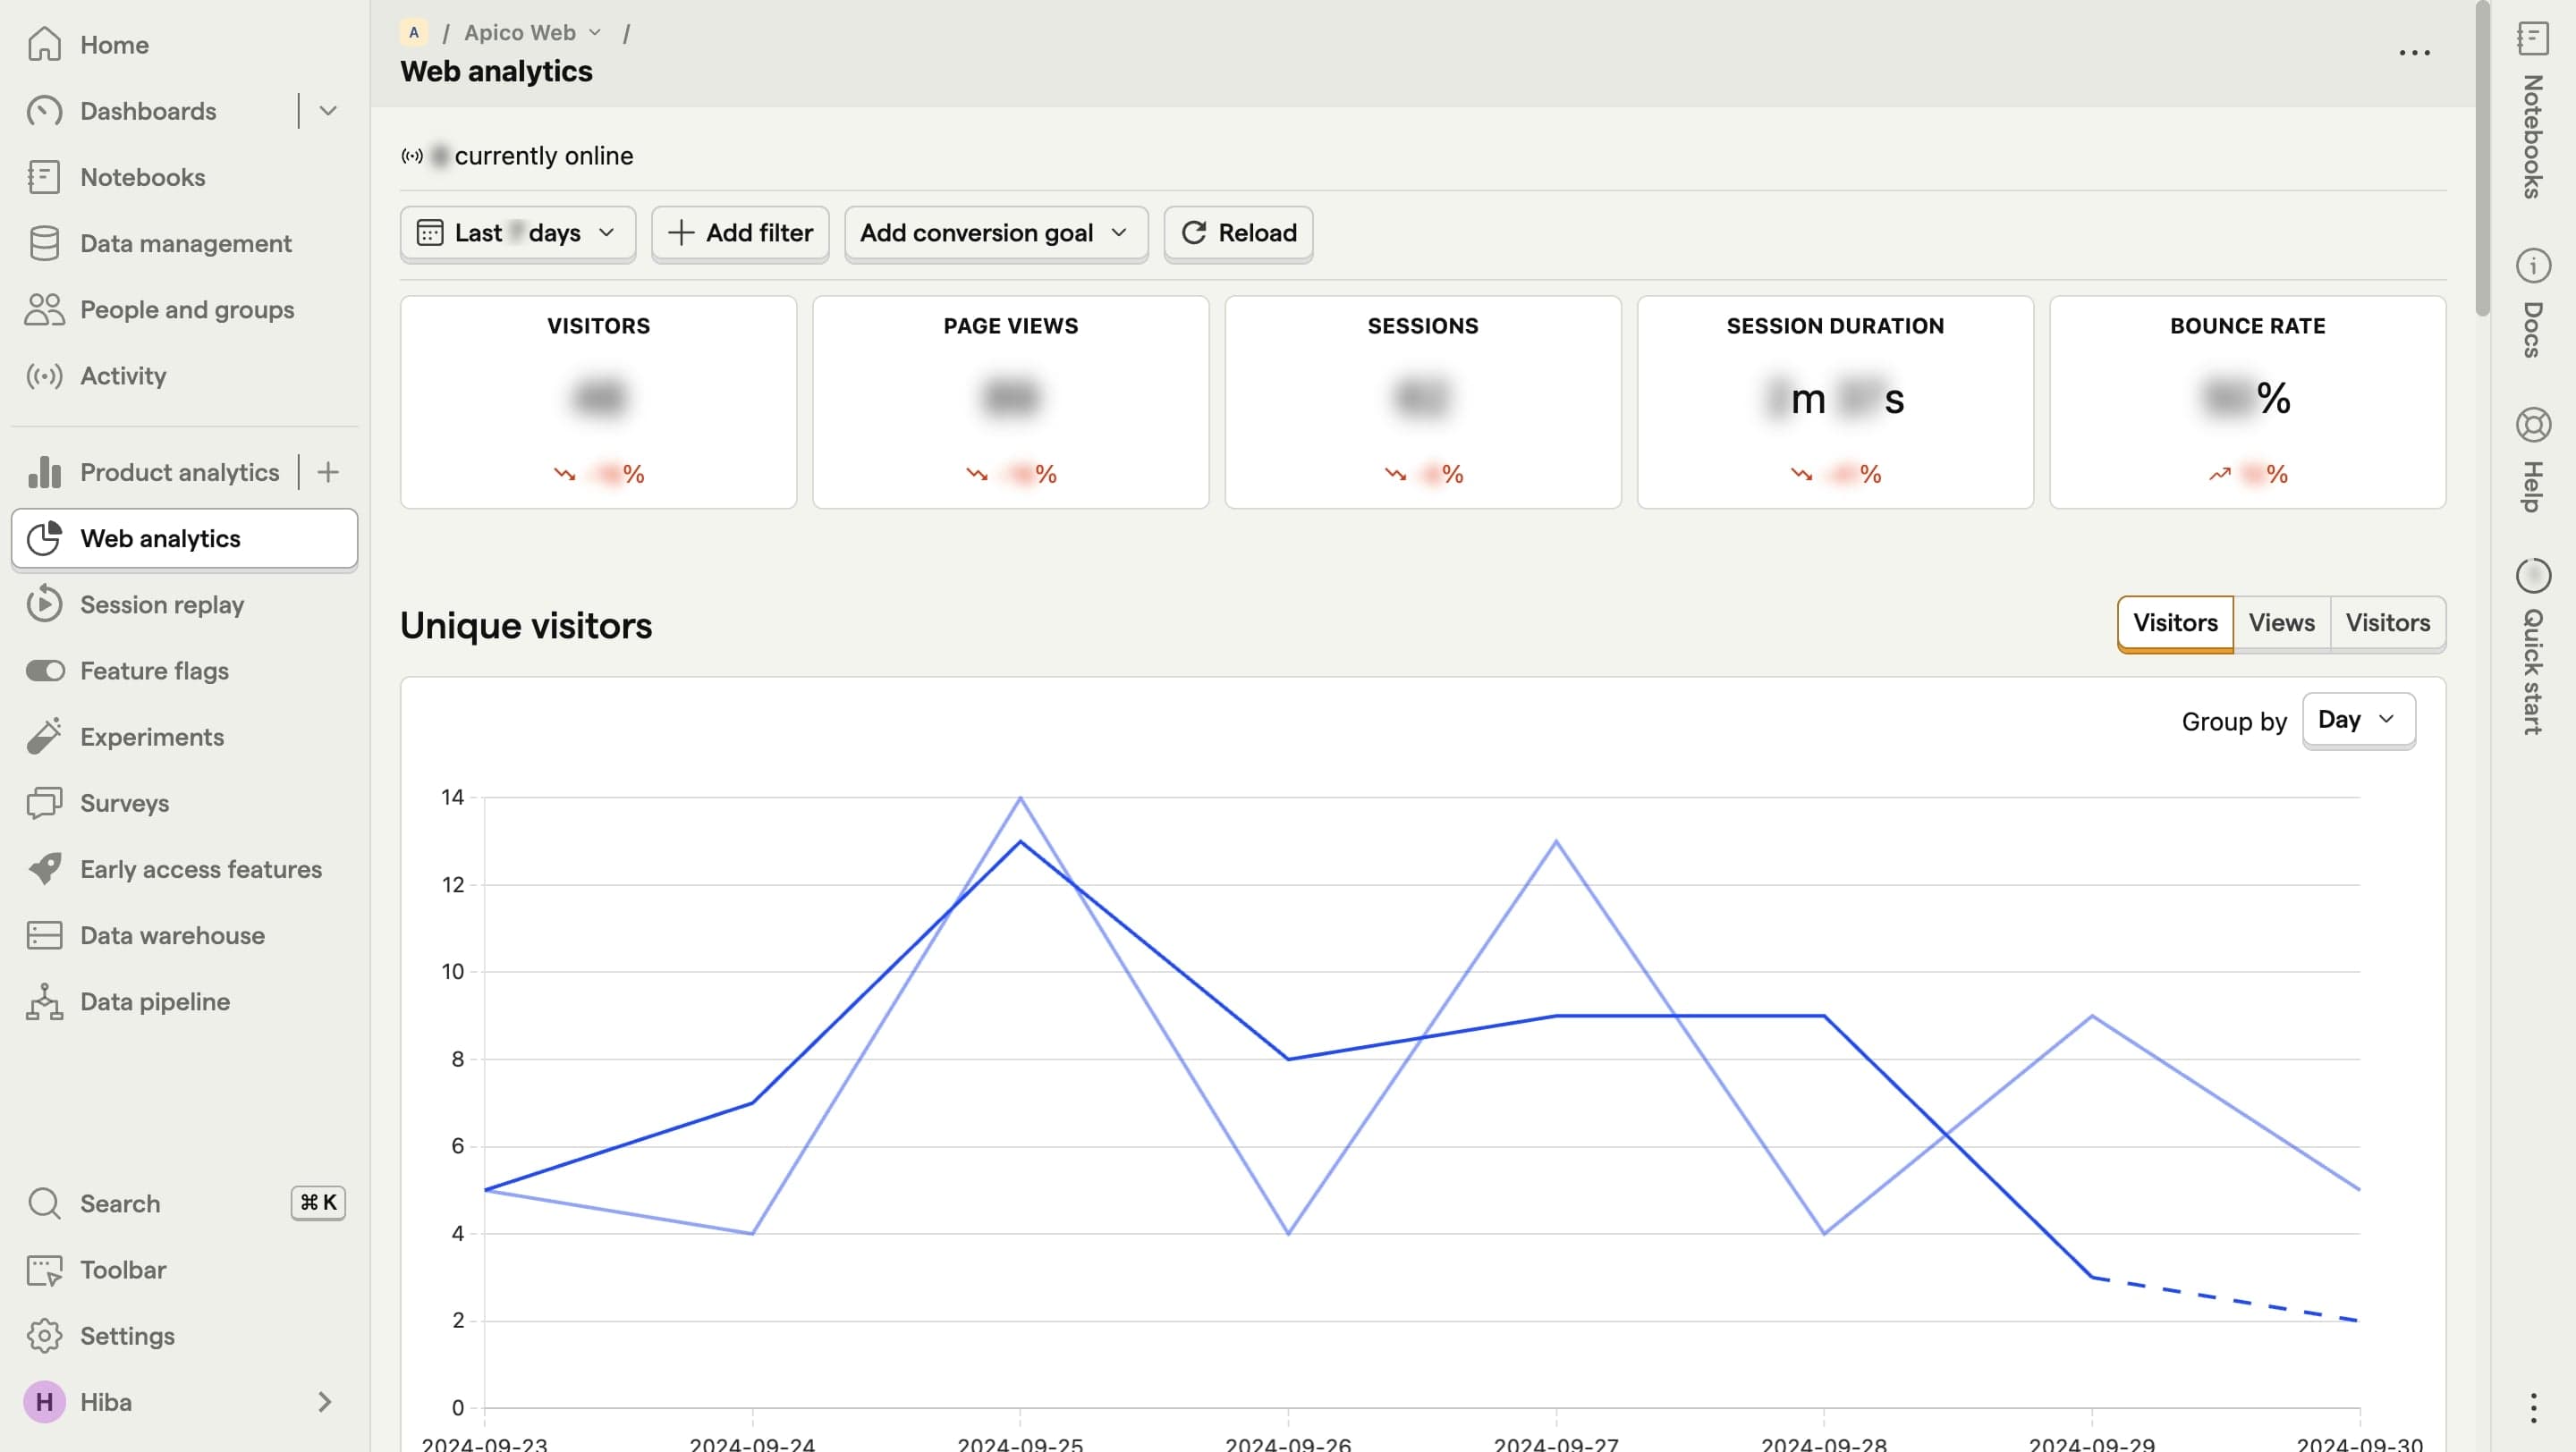Open Search from the sidebar

tap(185, 1203)
